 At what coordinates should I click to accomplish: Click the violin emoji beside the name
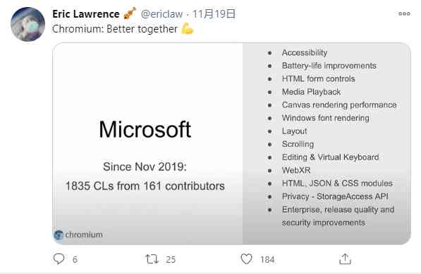[x=130, y=13]
